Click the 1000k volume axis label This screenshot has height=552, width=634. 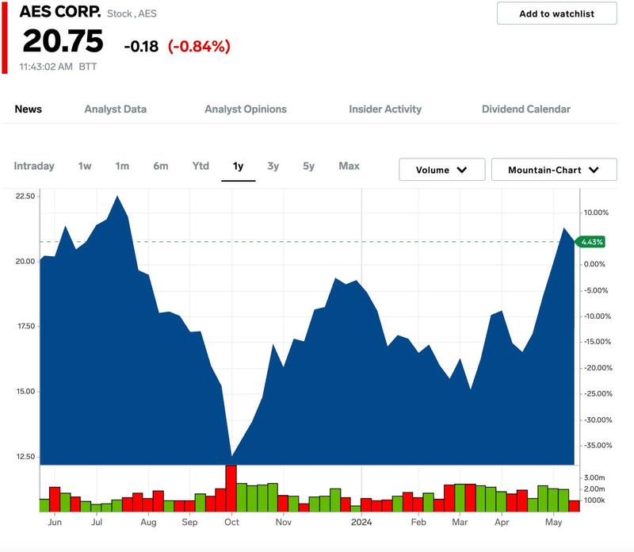(x=594, y=500)
